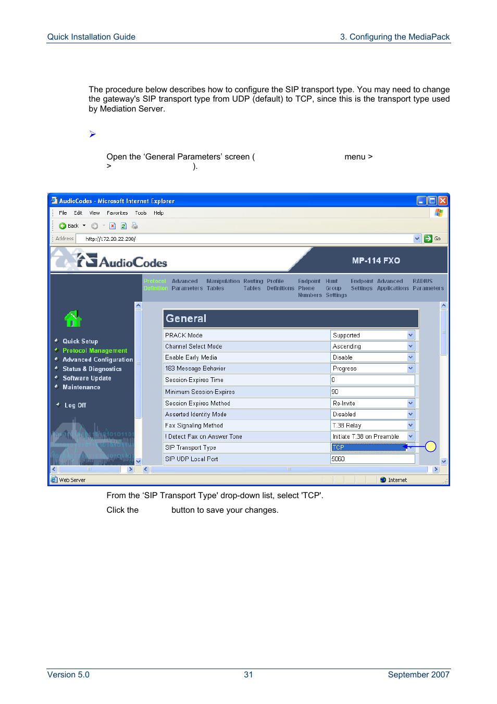Open the PRACK Mode dropdown
The image size is (497, 704).
411,335
